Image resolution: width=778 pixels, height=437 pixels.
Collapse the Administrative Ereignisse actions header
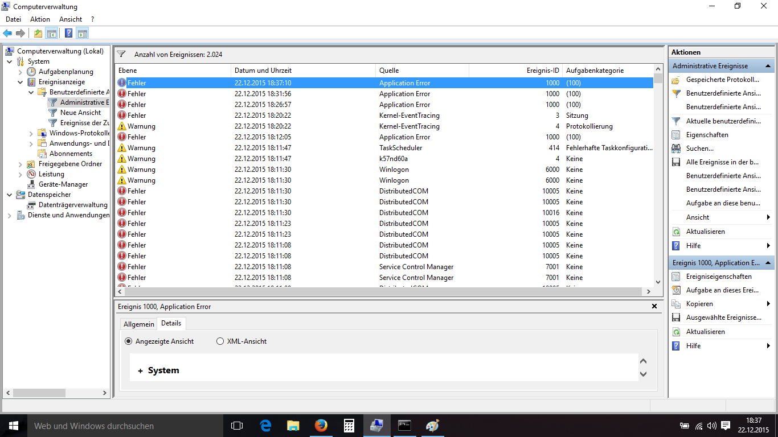[769, 66]
